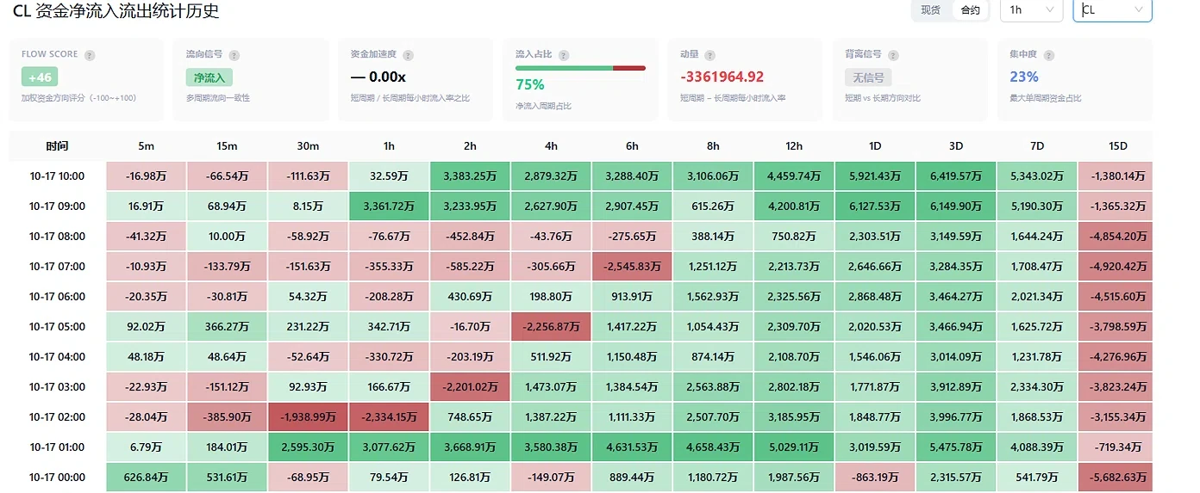The height and width of the screenshot is (493, 1200).
Task: Click the FLOW SCORE help question-mark icon
Action: coord(90,55)
